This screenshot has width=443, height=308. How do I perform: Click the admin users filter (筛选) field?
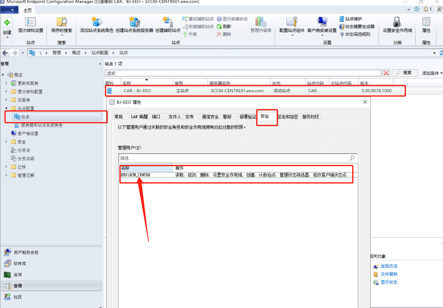(238, 158)
